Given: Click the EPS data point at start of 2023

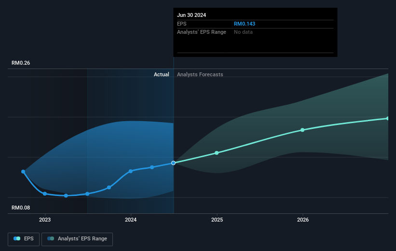Looking at the screenshot, I should [45, 194].
